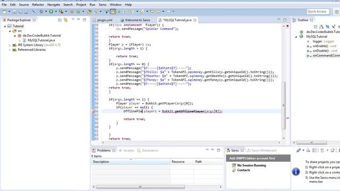This screenshot has height=191, width=340.
Task: Minimize the Package Explorer view
Action: point(79,20)
